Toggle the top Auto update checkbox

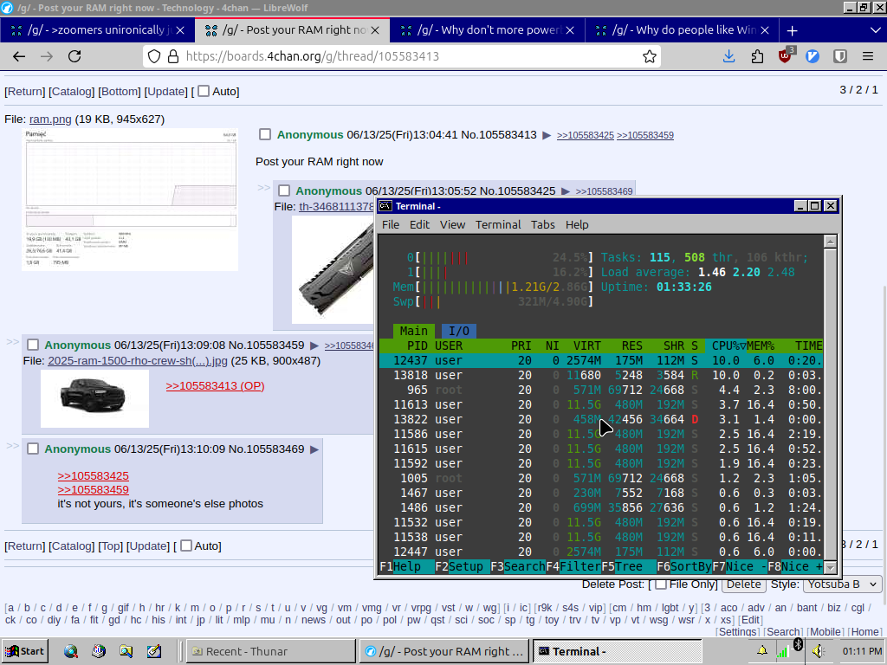tap(204, 91)
